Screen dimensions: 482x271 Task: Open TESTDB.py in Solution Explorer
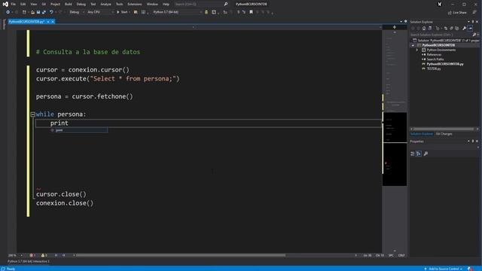[434, 69]
